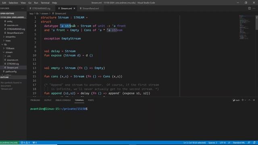Click the cursor position Ln 3 Col 18
This screenshot has width=258, height=145.
[194, 143]
